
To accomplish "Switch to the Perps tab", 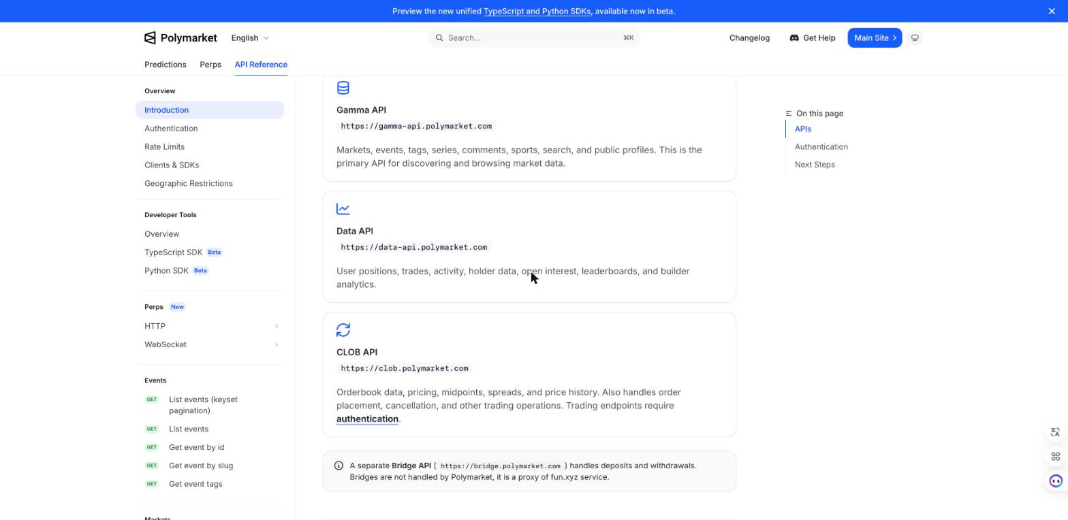I will coord(210,65).
